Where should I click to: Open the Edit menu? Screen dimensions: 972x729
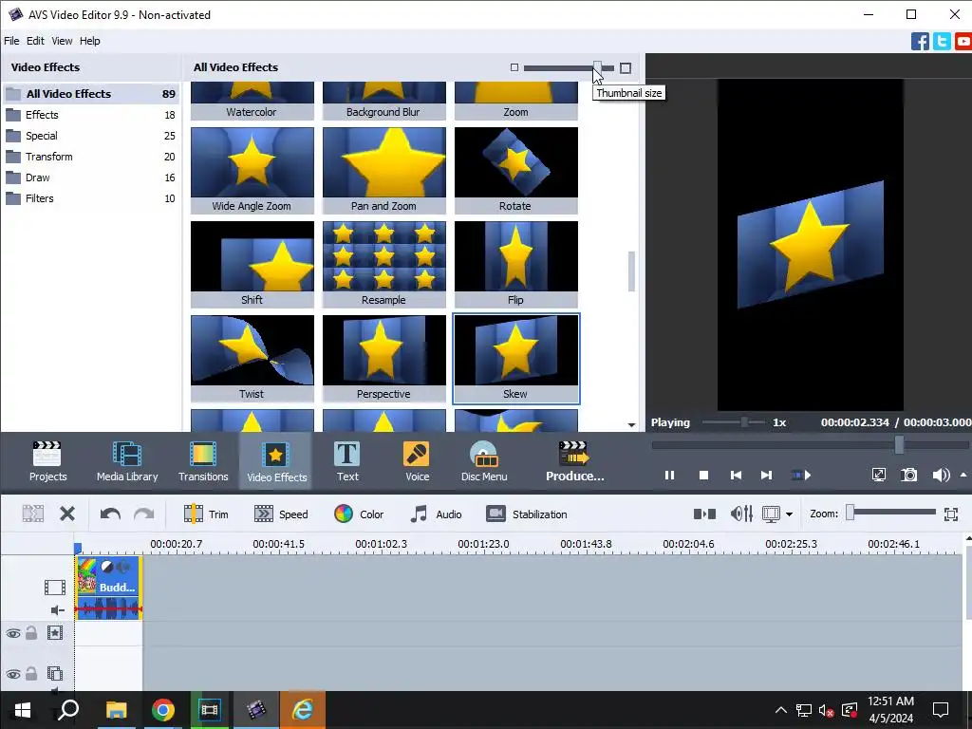coord(35,41)
